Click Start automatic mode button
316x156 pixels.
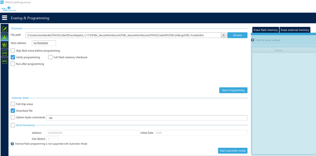(232, 151)
